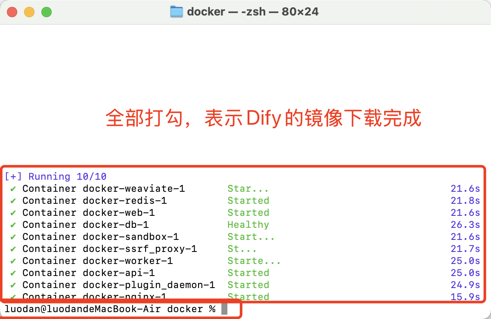The image size is (491, 319).
Task: Click the checkmark beside docker-weaviate-1
Action: point(13,189)
